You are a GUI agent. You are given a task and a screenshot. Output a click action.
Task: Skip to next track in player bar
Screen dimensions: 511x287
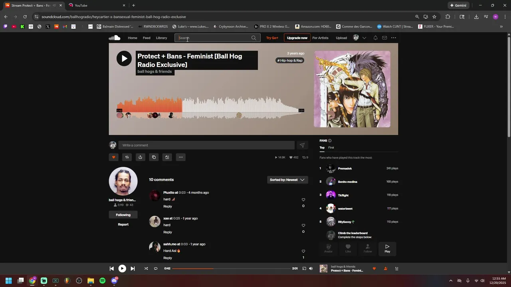point(133,269)
